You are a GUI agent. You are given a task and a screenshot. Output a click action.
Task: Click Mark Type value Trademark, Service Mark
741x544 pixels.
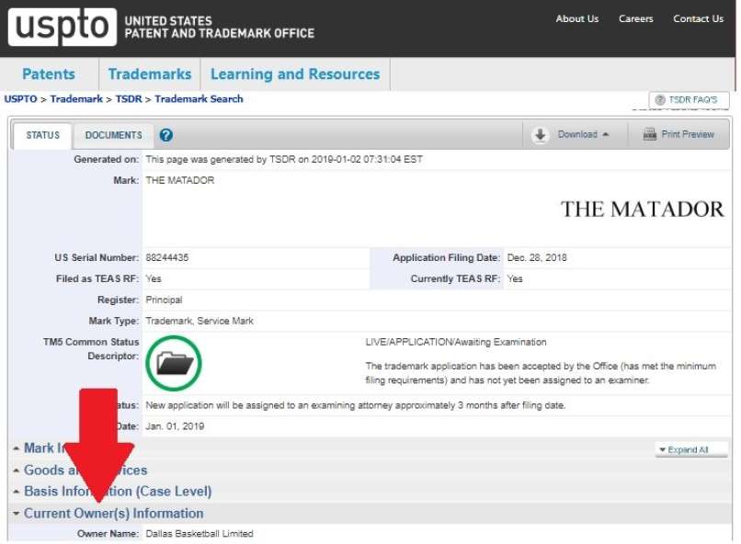click(x=199, y=321)
